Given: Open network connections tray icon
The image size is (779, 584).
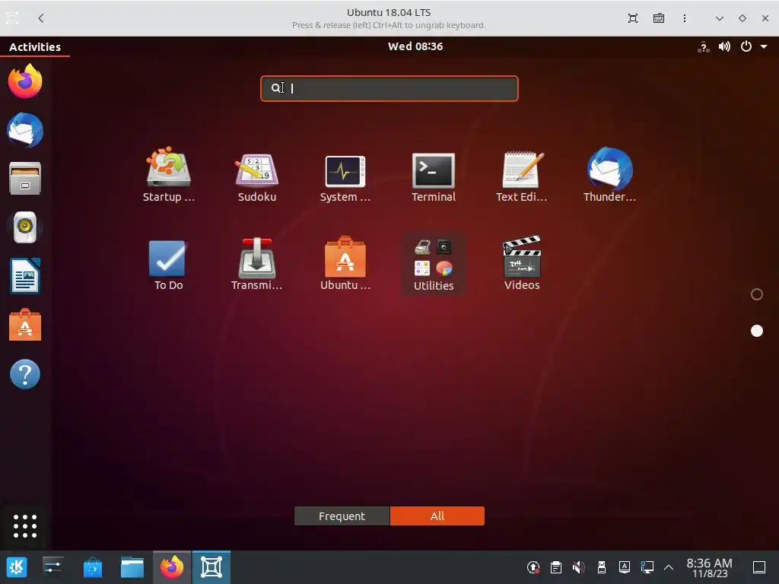Looking at the screenshot, I should point(647,567).
